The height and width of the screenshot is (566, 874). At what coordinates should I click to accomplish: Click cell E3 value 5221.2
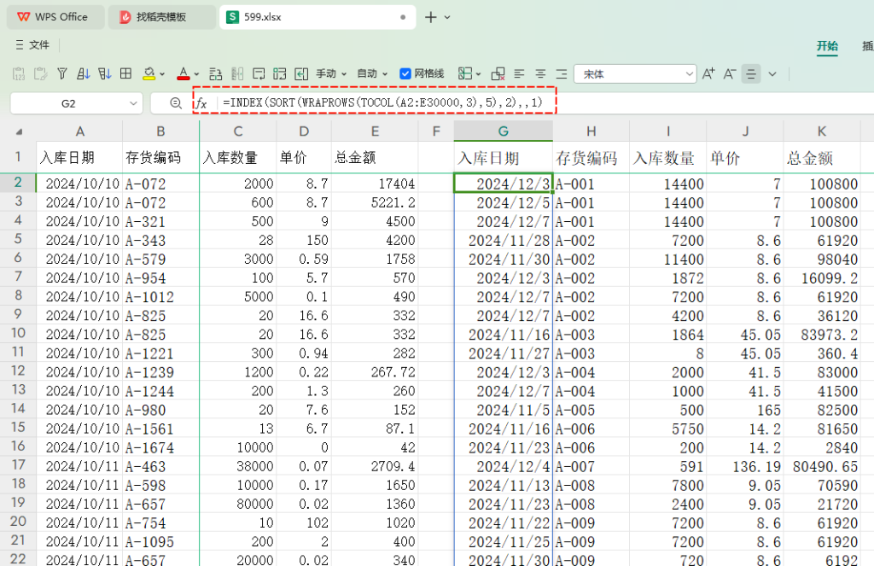pos(375,202)
